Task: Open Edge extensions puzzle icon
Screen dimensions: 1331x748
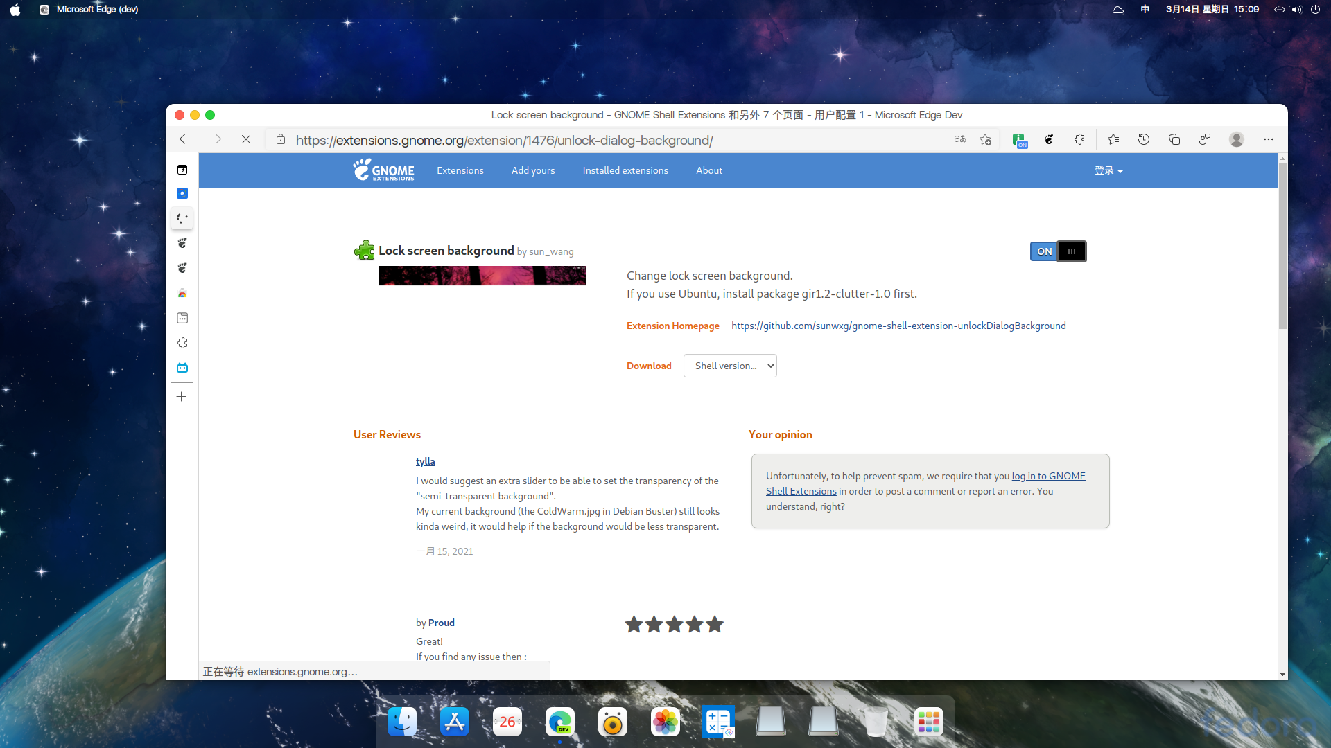Action: pyautogui.click(x=1079, y=139)
